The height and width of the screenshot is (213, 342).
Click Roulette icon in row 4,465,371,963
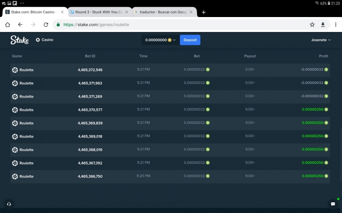coord(15,83)
